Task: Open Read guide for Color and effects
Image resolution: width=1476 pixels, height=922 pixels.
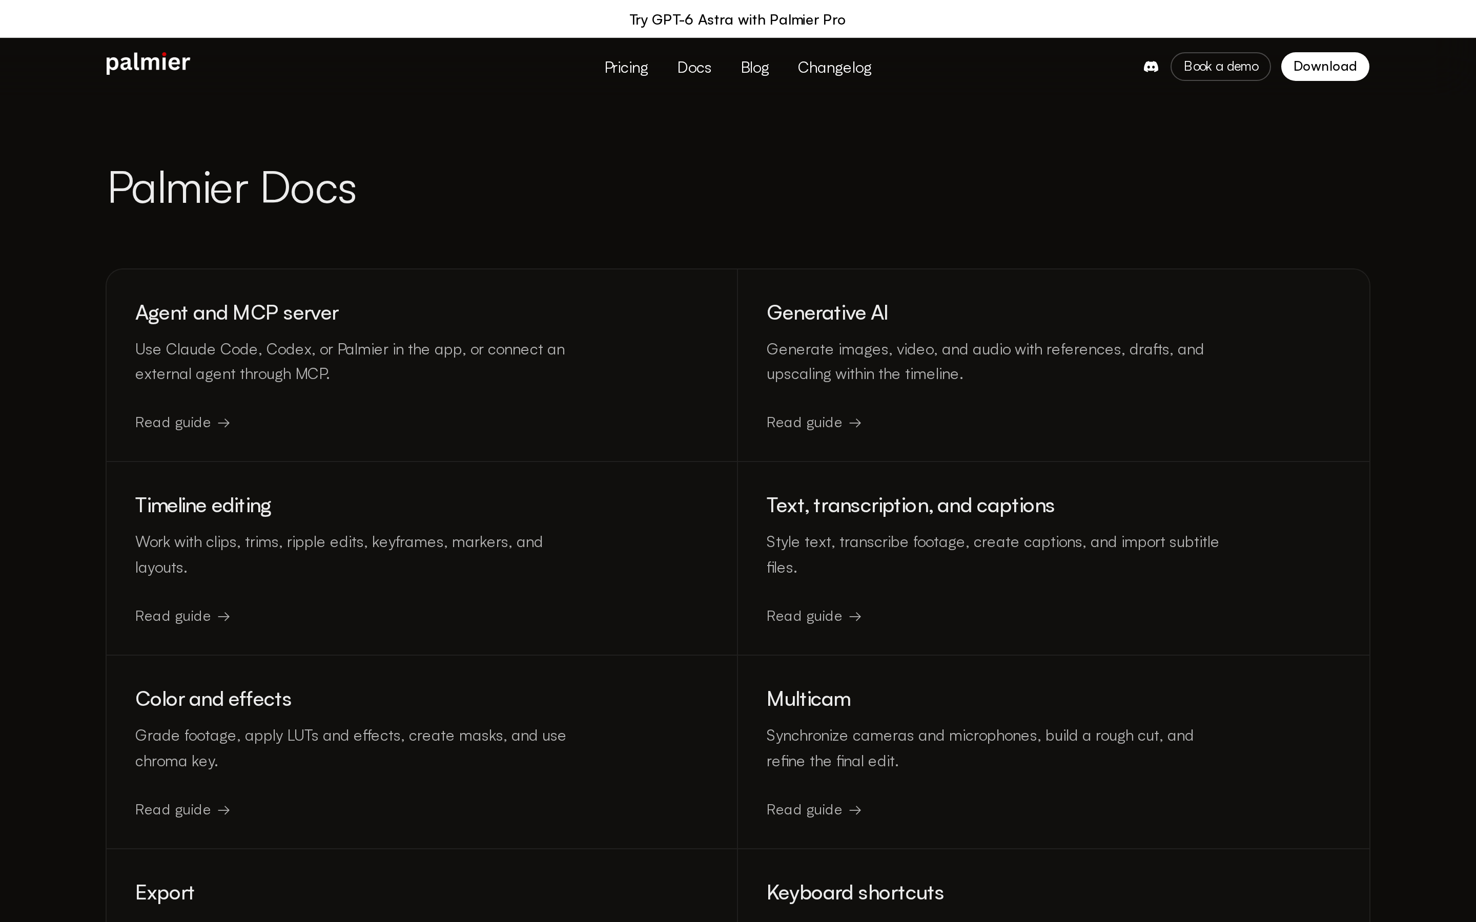Action: point(182,810)
